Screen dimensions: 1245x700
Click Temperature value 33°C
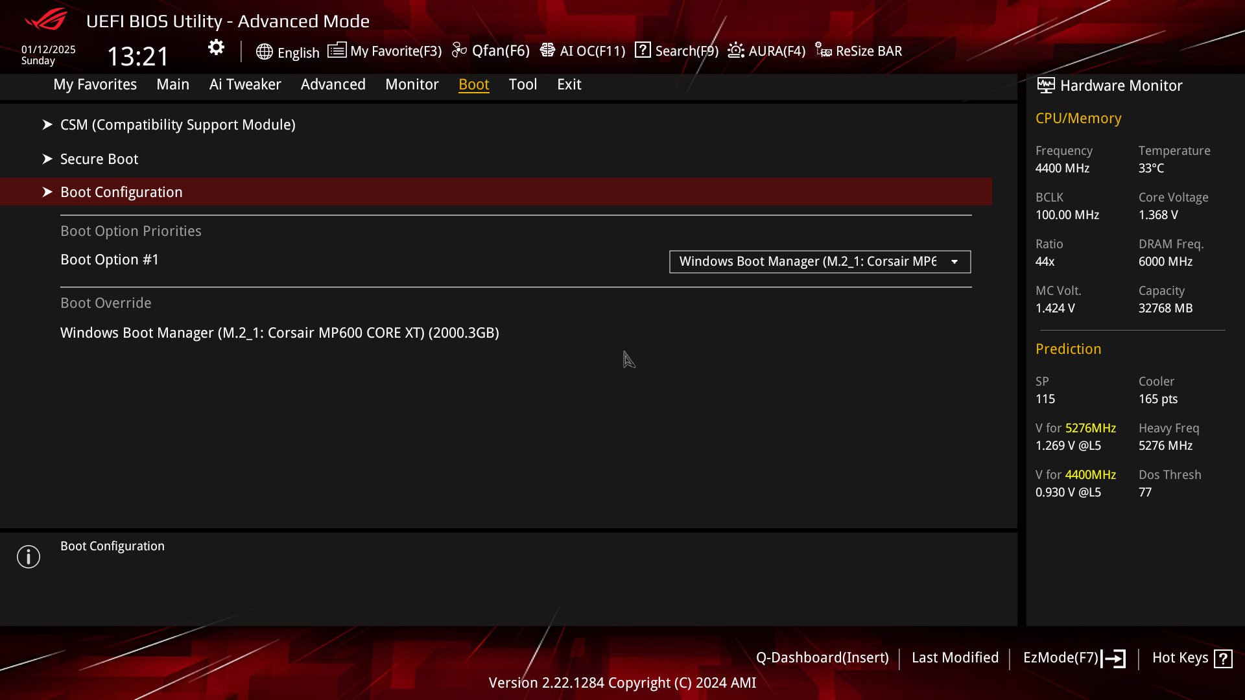[1151, 169]
